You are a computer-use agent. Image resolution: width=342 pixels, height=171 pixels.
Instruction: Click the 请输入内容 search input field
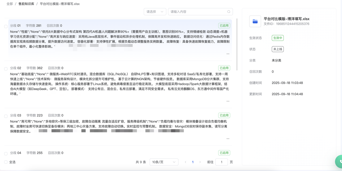[x=198, y=12]
